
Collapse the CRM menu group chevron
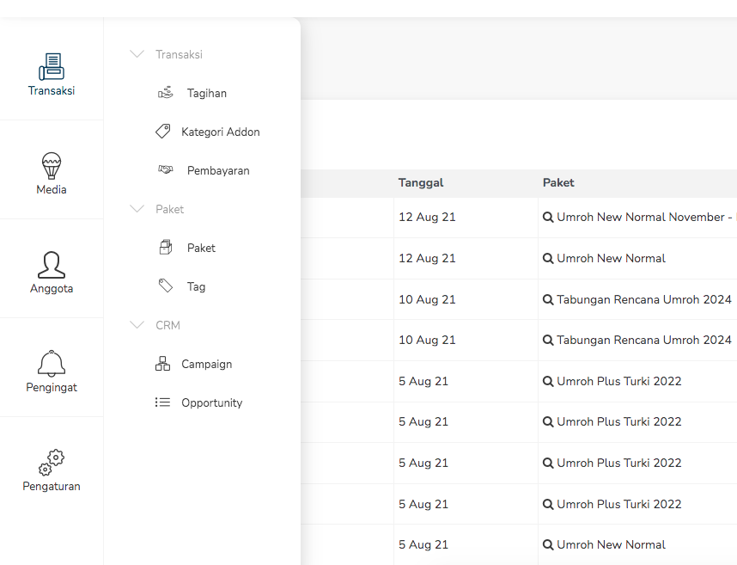(x=137, y=325)
